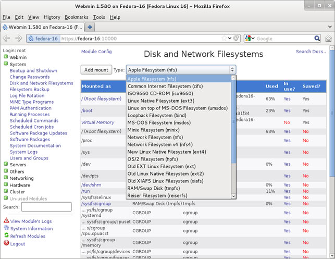Click the Firefox home icon
Image resolution: width=335 pixels, height=259 pixels.
(x=328, y=39)
